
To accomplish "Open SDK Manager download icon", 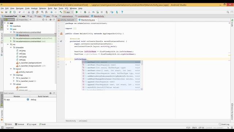I will pyautogui.click(x=117, y=12).
